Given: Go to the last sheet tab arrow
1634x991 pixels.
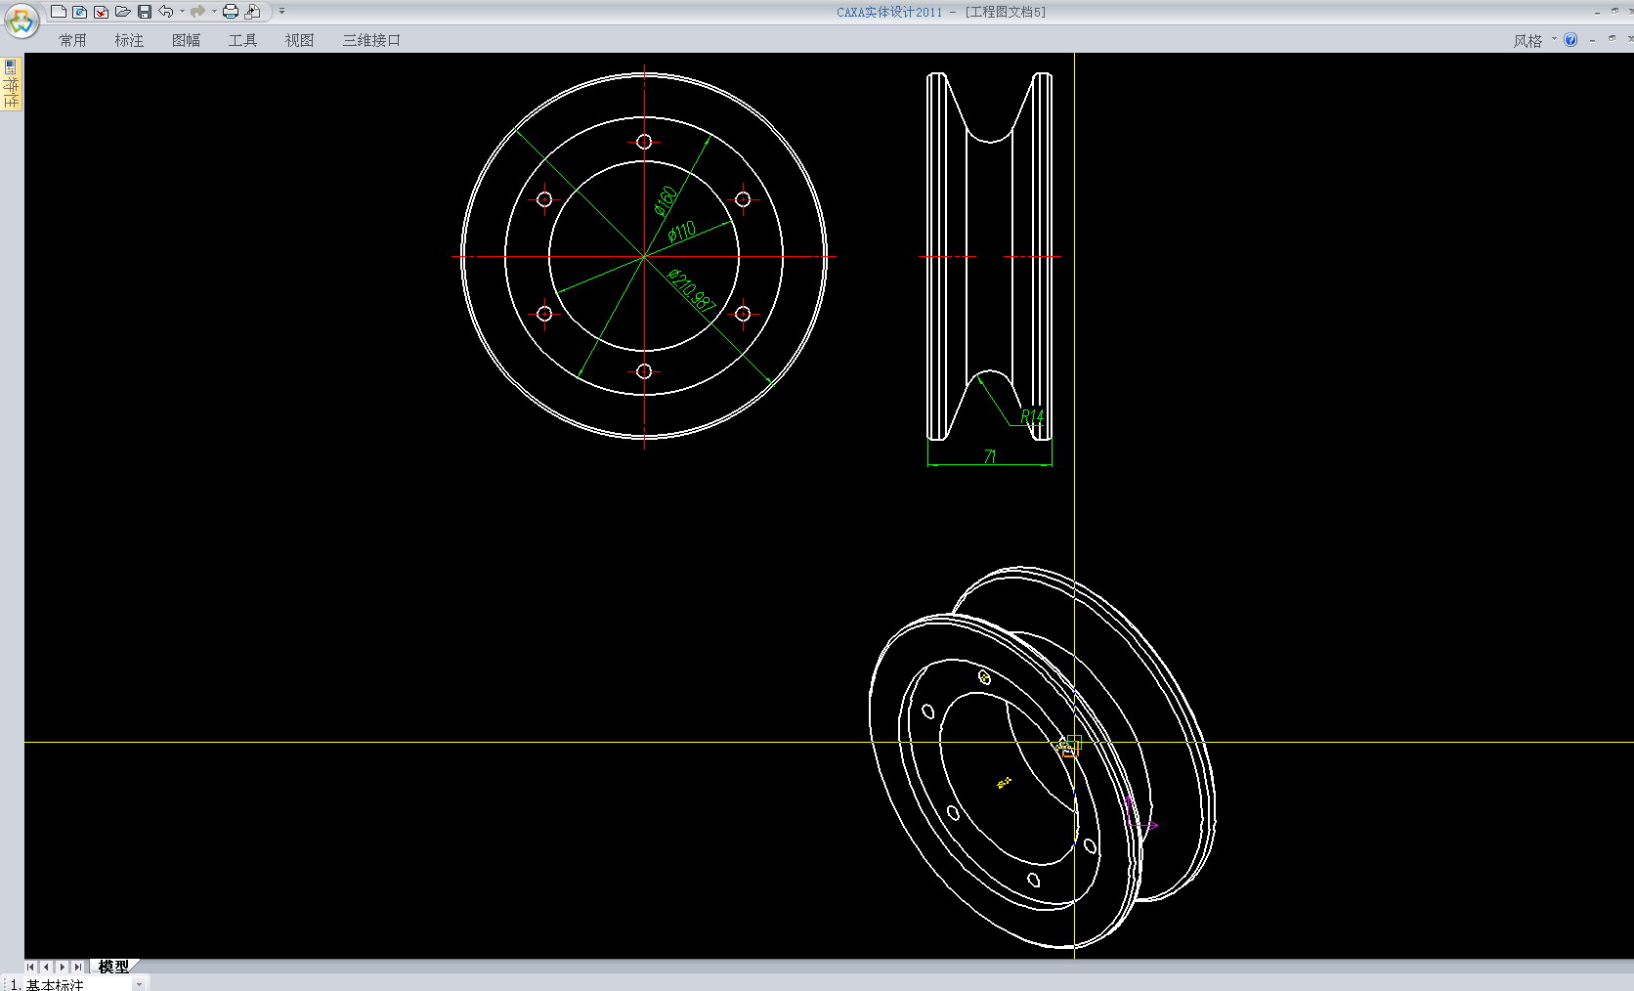Looking at the screenshot, I should pos(78,967).
